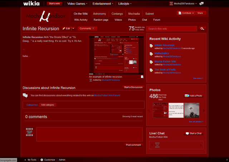Viewport: 229px width, 162px height.
Task: Click the edit icon beside Mathematics activity
Action: pos(151,54)
